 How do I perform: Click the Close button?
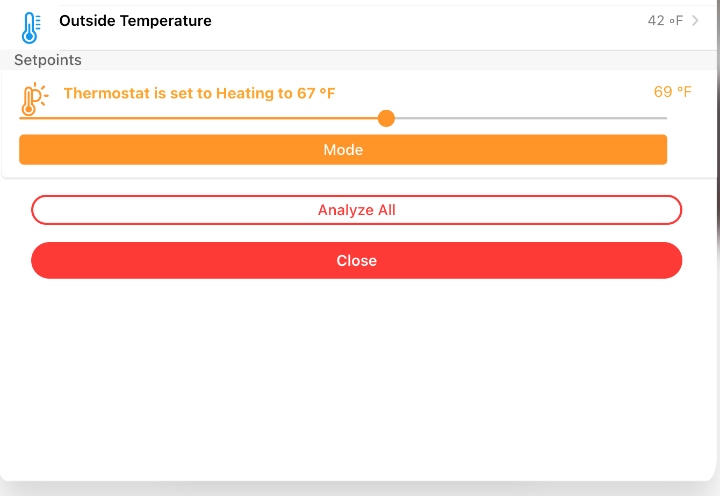[x=356, y=260]
